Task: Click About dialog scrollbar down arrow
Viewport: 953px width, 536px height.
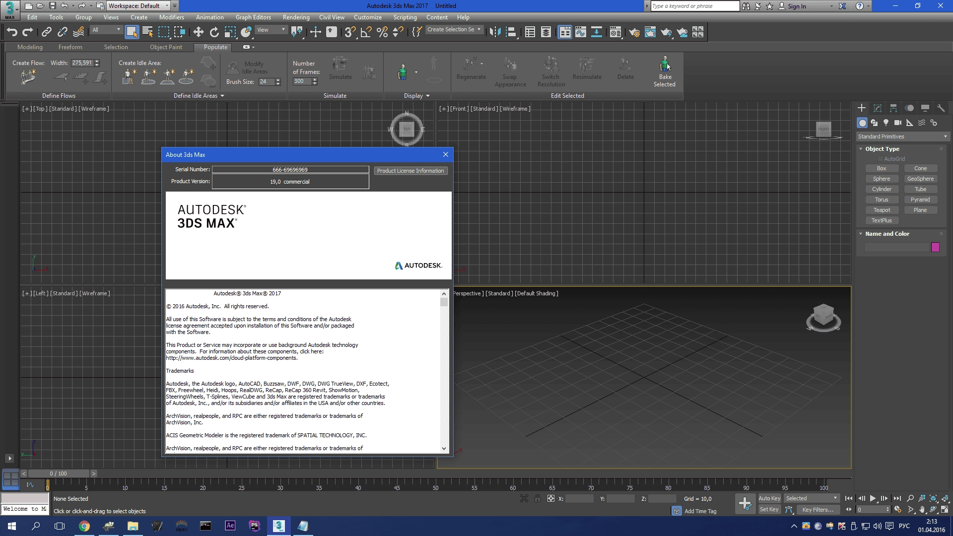Action: (x=444, y=449)
